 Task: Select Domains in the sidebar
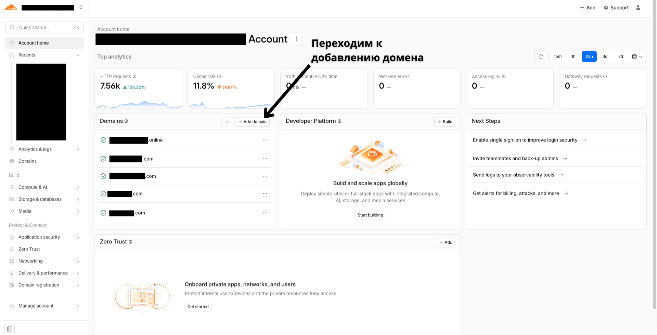pyautogui.click(x=27, y=161)
